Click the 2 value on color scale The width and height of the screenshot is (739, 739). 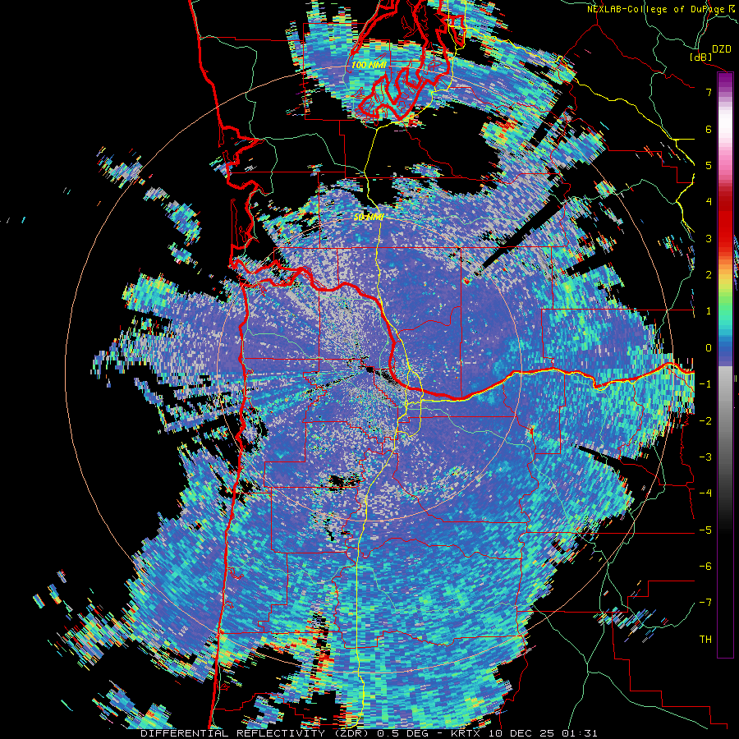tap(709, 275)
